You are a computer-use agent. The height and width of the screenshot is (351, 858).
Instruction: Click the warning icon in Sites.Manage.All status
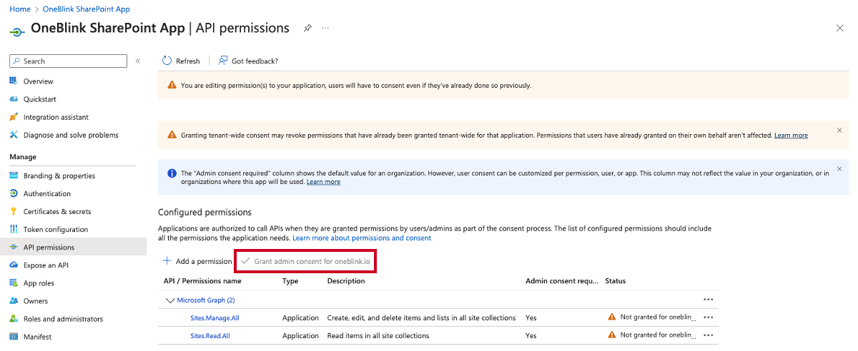tap(611, 317)
